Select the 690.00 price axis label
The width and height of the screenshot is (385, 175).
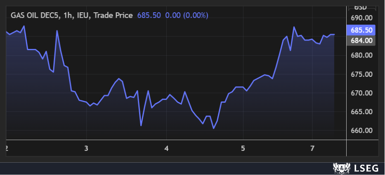[362, 18]
